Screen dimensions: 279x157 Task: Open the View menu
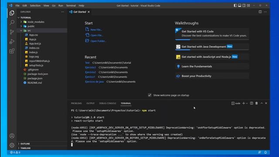click(46, 6)
